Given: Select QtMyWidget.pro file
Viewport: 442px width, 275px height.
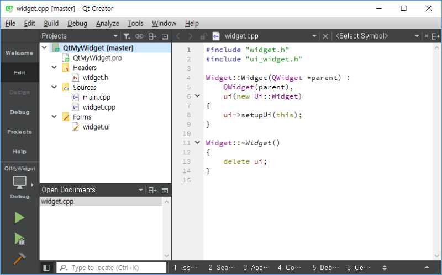Looking at the screenshot, I should click(x=97, y=58).
